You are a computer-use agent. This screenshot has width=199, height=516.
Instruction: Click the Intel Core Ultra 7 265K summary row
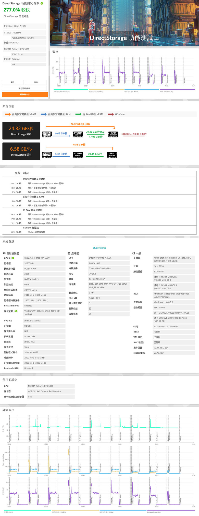pyautogui.click(x=24, y=26)
